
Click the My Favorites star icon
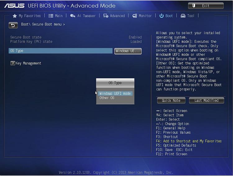click(x=15, y=16)
